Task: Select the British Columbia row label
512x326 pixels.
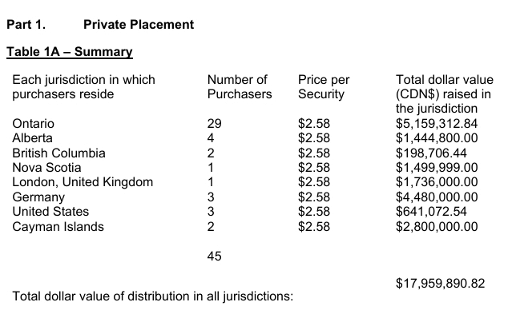Action: [x=59, y=153]
